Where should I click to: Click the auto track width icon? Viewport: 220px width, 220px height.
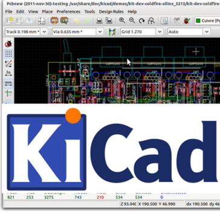click(x=112, y=32)
